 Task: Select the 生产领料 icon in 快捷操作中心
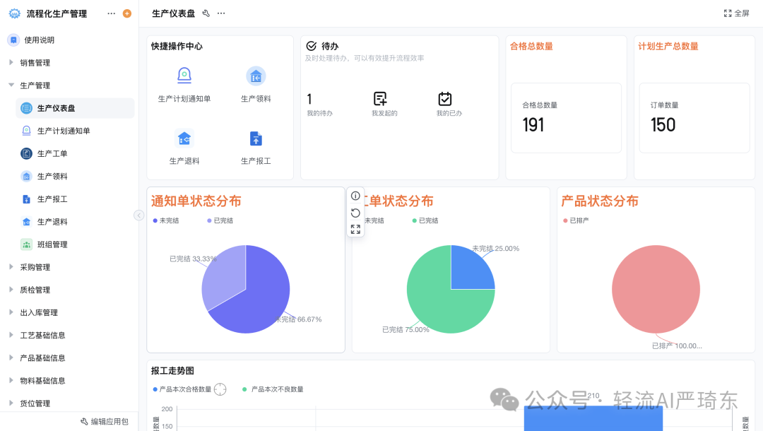pos(256,76)
